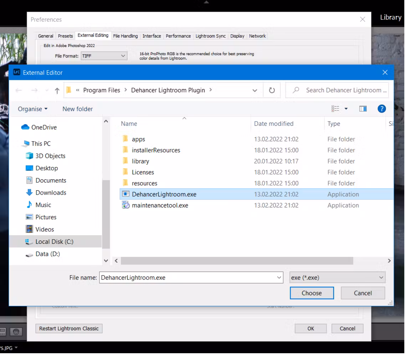
Task: Open the view options dropdown arrow
Action: coord(346,109)
